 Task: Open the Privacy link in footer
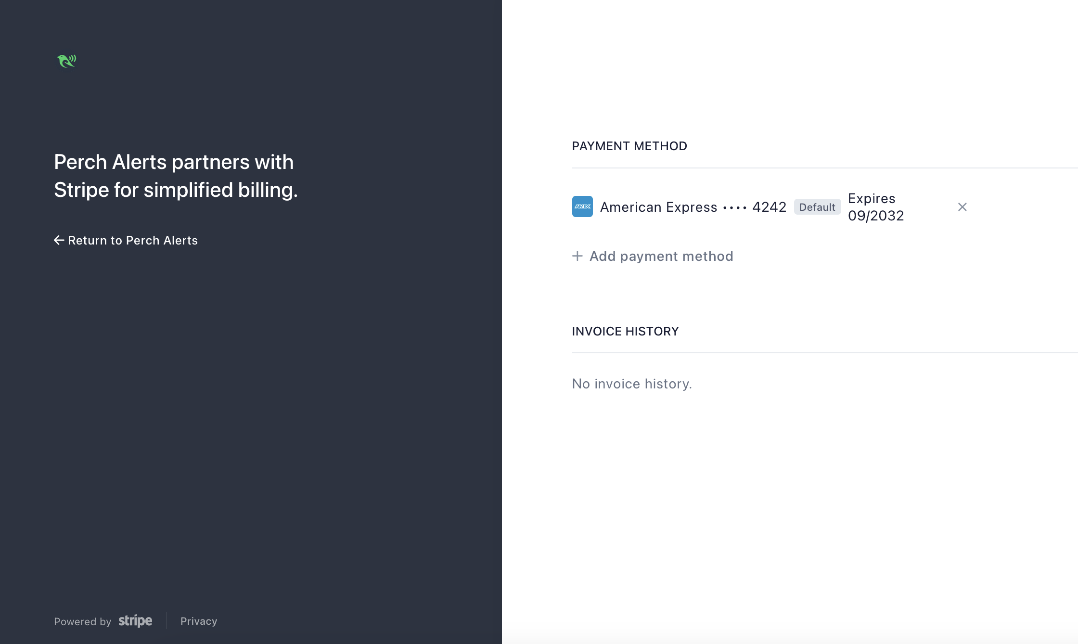(x=199, y=621)
